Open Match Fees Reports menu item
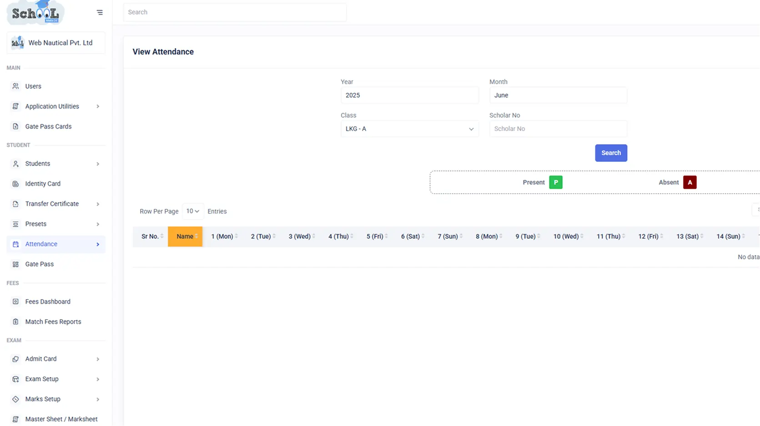This screenshot has height=426, width=760. [56, 321]
